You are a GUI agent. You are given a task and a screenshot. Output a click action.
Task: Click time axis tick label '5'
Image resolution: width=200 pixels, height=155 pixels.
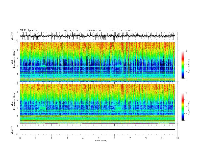pos(99,138)
